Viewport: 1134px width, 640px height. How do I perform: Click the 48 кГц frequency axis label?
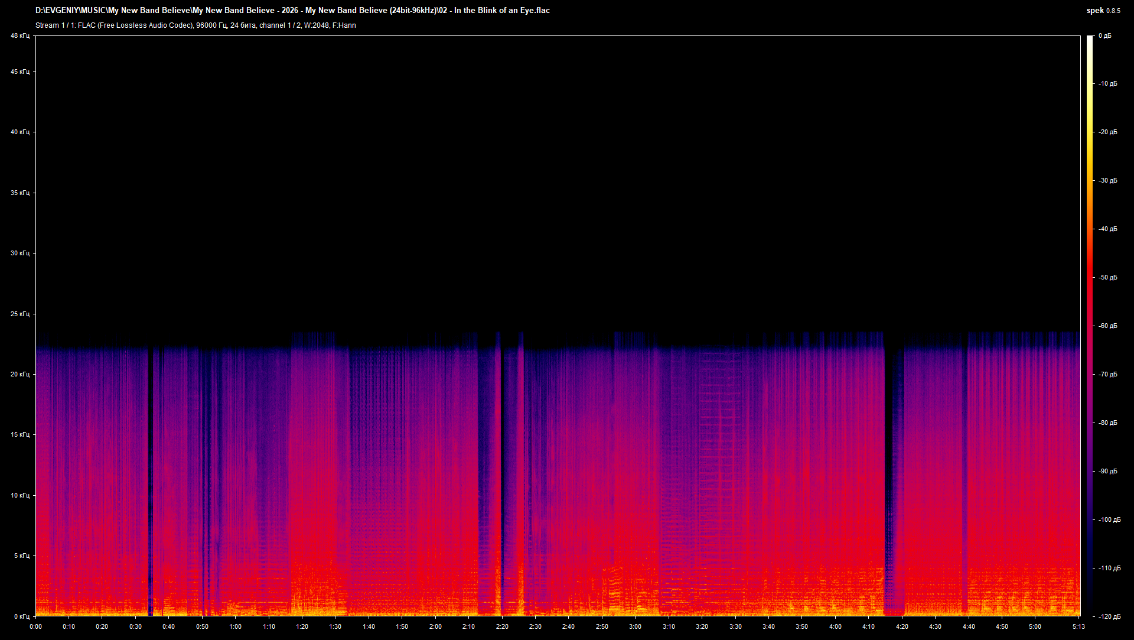click(19, 35)
